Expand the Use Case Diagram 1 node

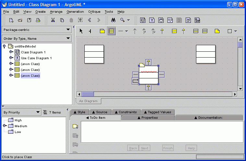[x=11, y=58]
